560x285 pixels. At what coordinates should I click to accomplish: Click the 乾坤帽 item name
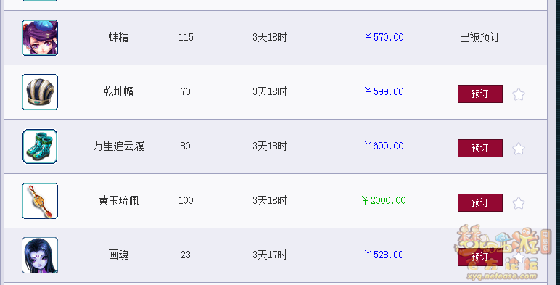click(x=118, y=92)
